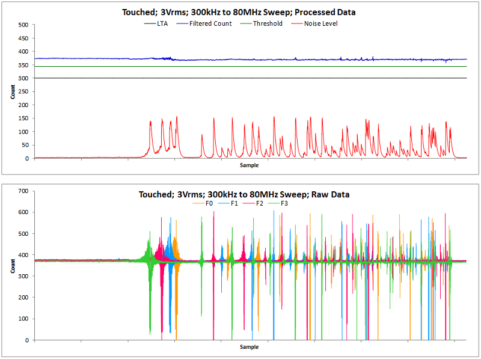Select the F2 legend entry
This screenshot has height=359, width=481.
pyautogui.click(x=260, y=204)
